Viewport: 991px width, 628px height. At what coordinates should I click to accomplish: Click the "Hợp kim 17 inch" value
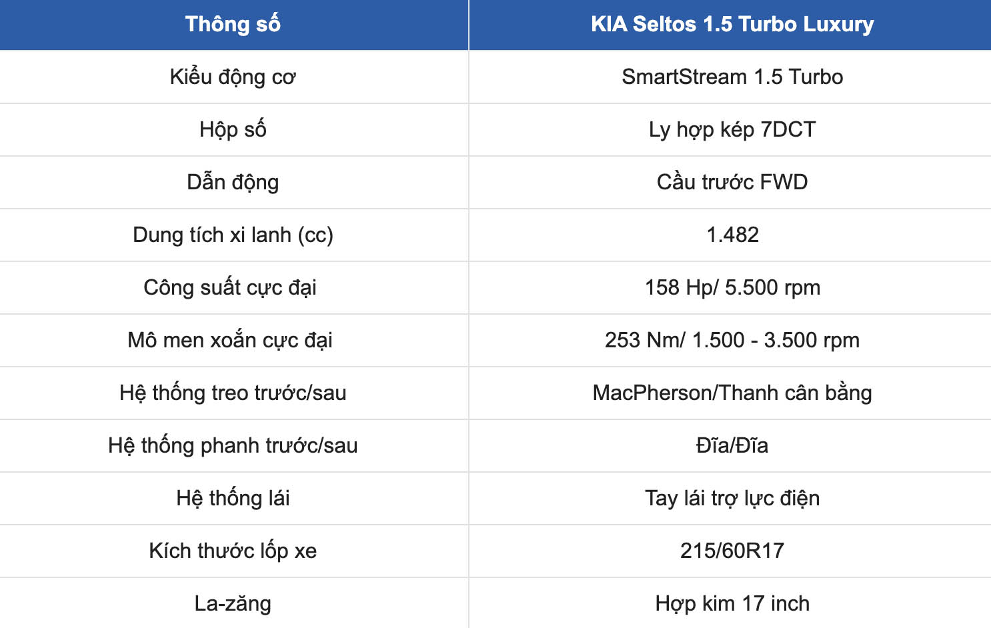pos(732,604)
